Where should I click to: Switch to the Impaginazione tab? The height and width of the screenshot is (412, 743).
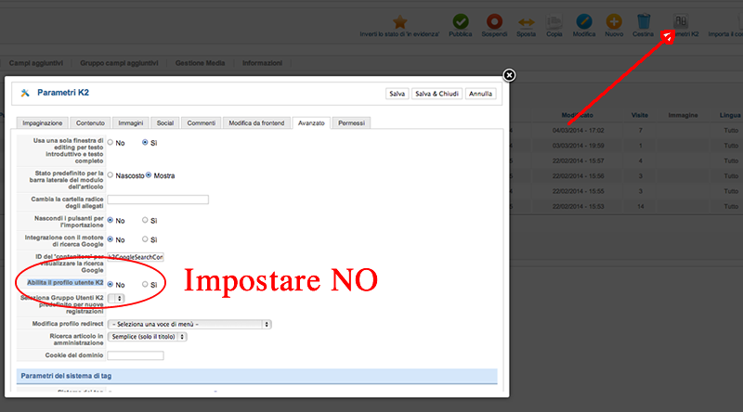click(x=42, y=123)
